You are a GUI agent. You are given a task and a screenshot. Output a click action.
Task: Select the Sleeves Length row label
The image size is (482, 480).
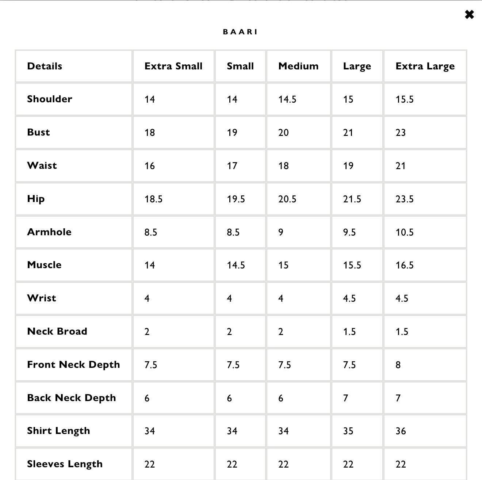65,464
